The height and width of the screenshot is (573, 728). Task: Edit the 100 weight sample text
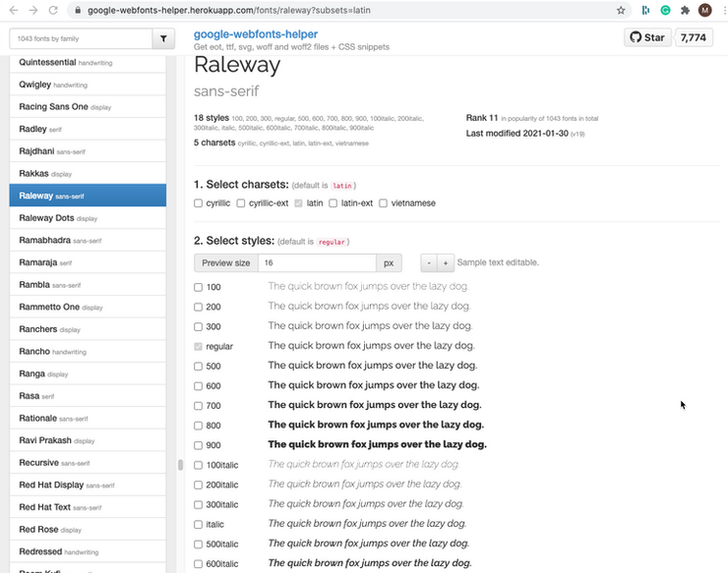[368, 286]
